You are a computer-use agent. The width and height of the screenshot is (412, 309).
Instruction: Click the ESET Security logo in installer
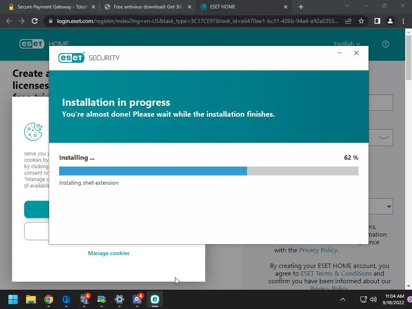click(x=89, y=58)
